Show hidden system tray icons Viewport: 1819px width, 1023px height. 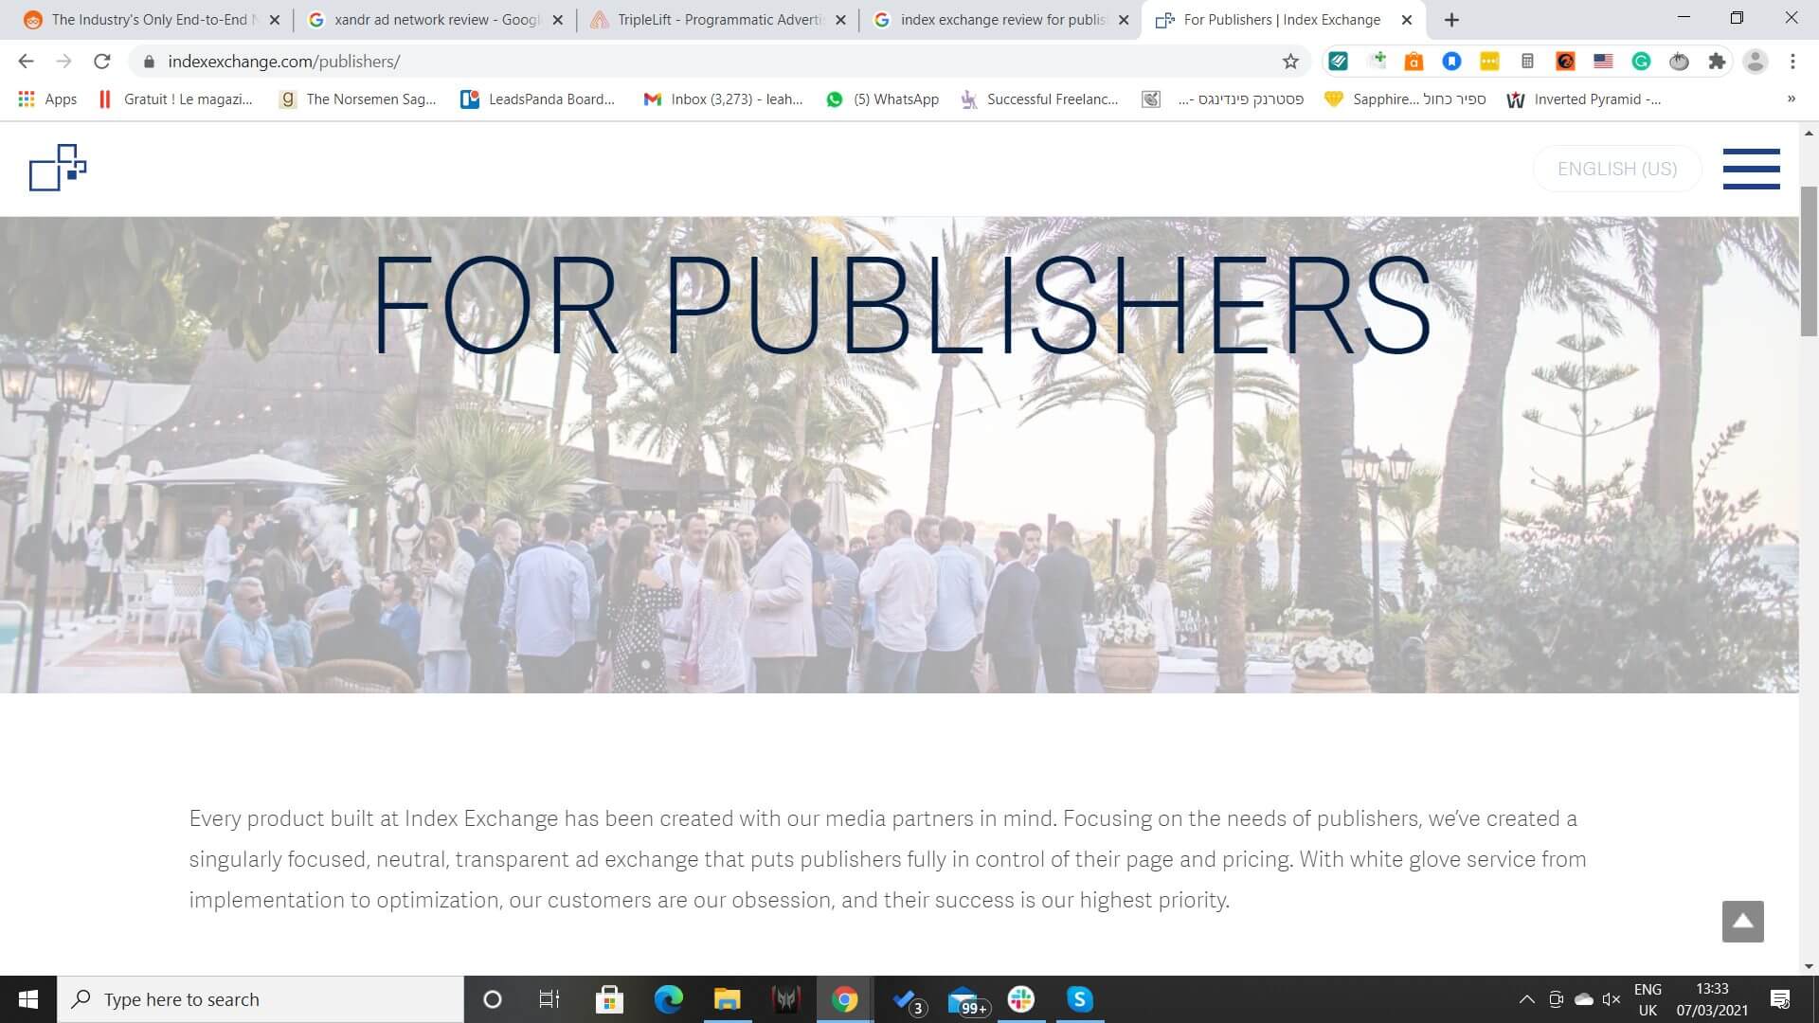(x=1526, y=999)
